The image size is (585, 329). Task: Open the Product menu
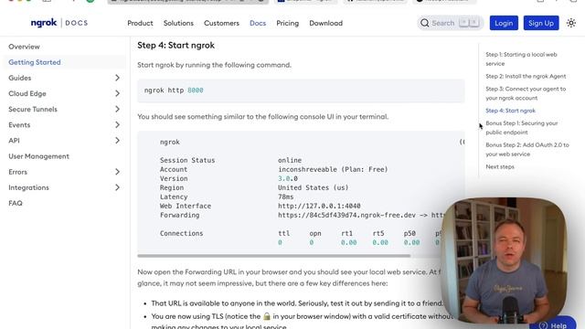(x=140, y=23)
